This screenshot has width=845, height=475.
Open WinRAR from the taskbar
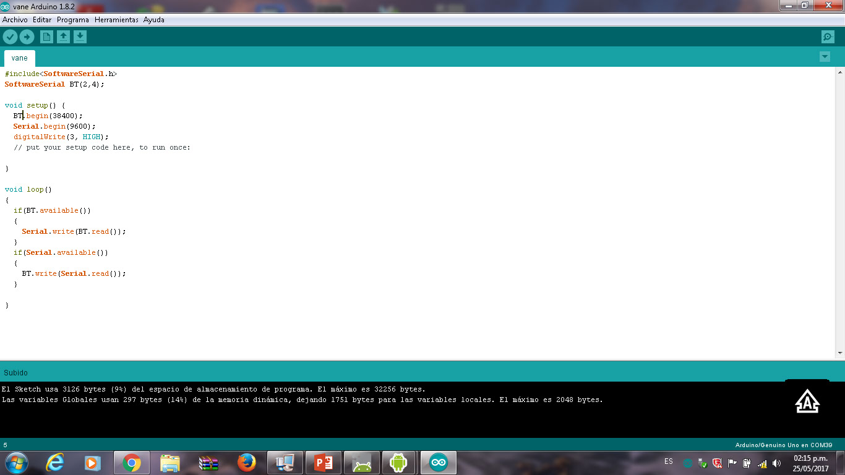coord(208,463)
